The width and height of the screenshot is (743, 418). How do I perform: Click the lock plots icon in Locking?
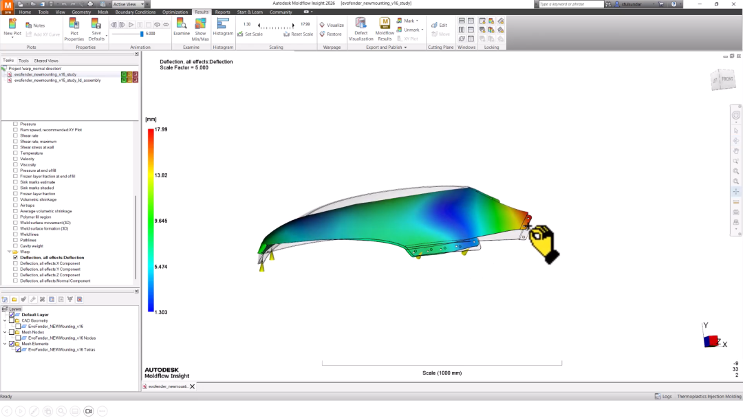click(491, 21)
